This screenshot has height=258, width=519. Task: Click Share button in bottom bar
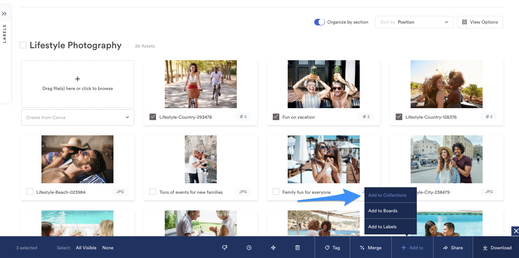(x=453, y=247)
